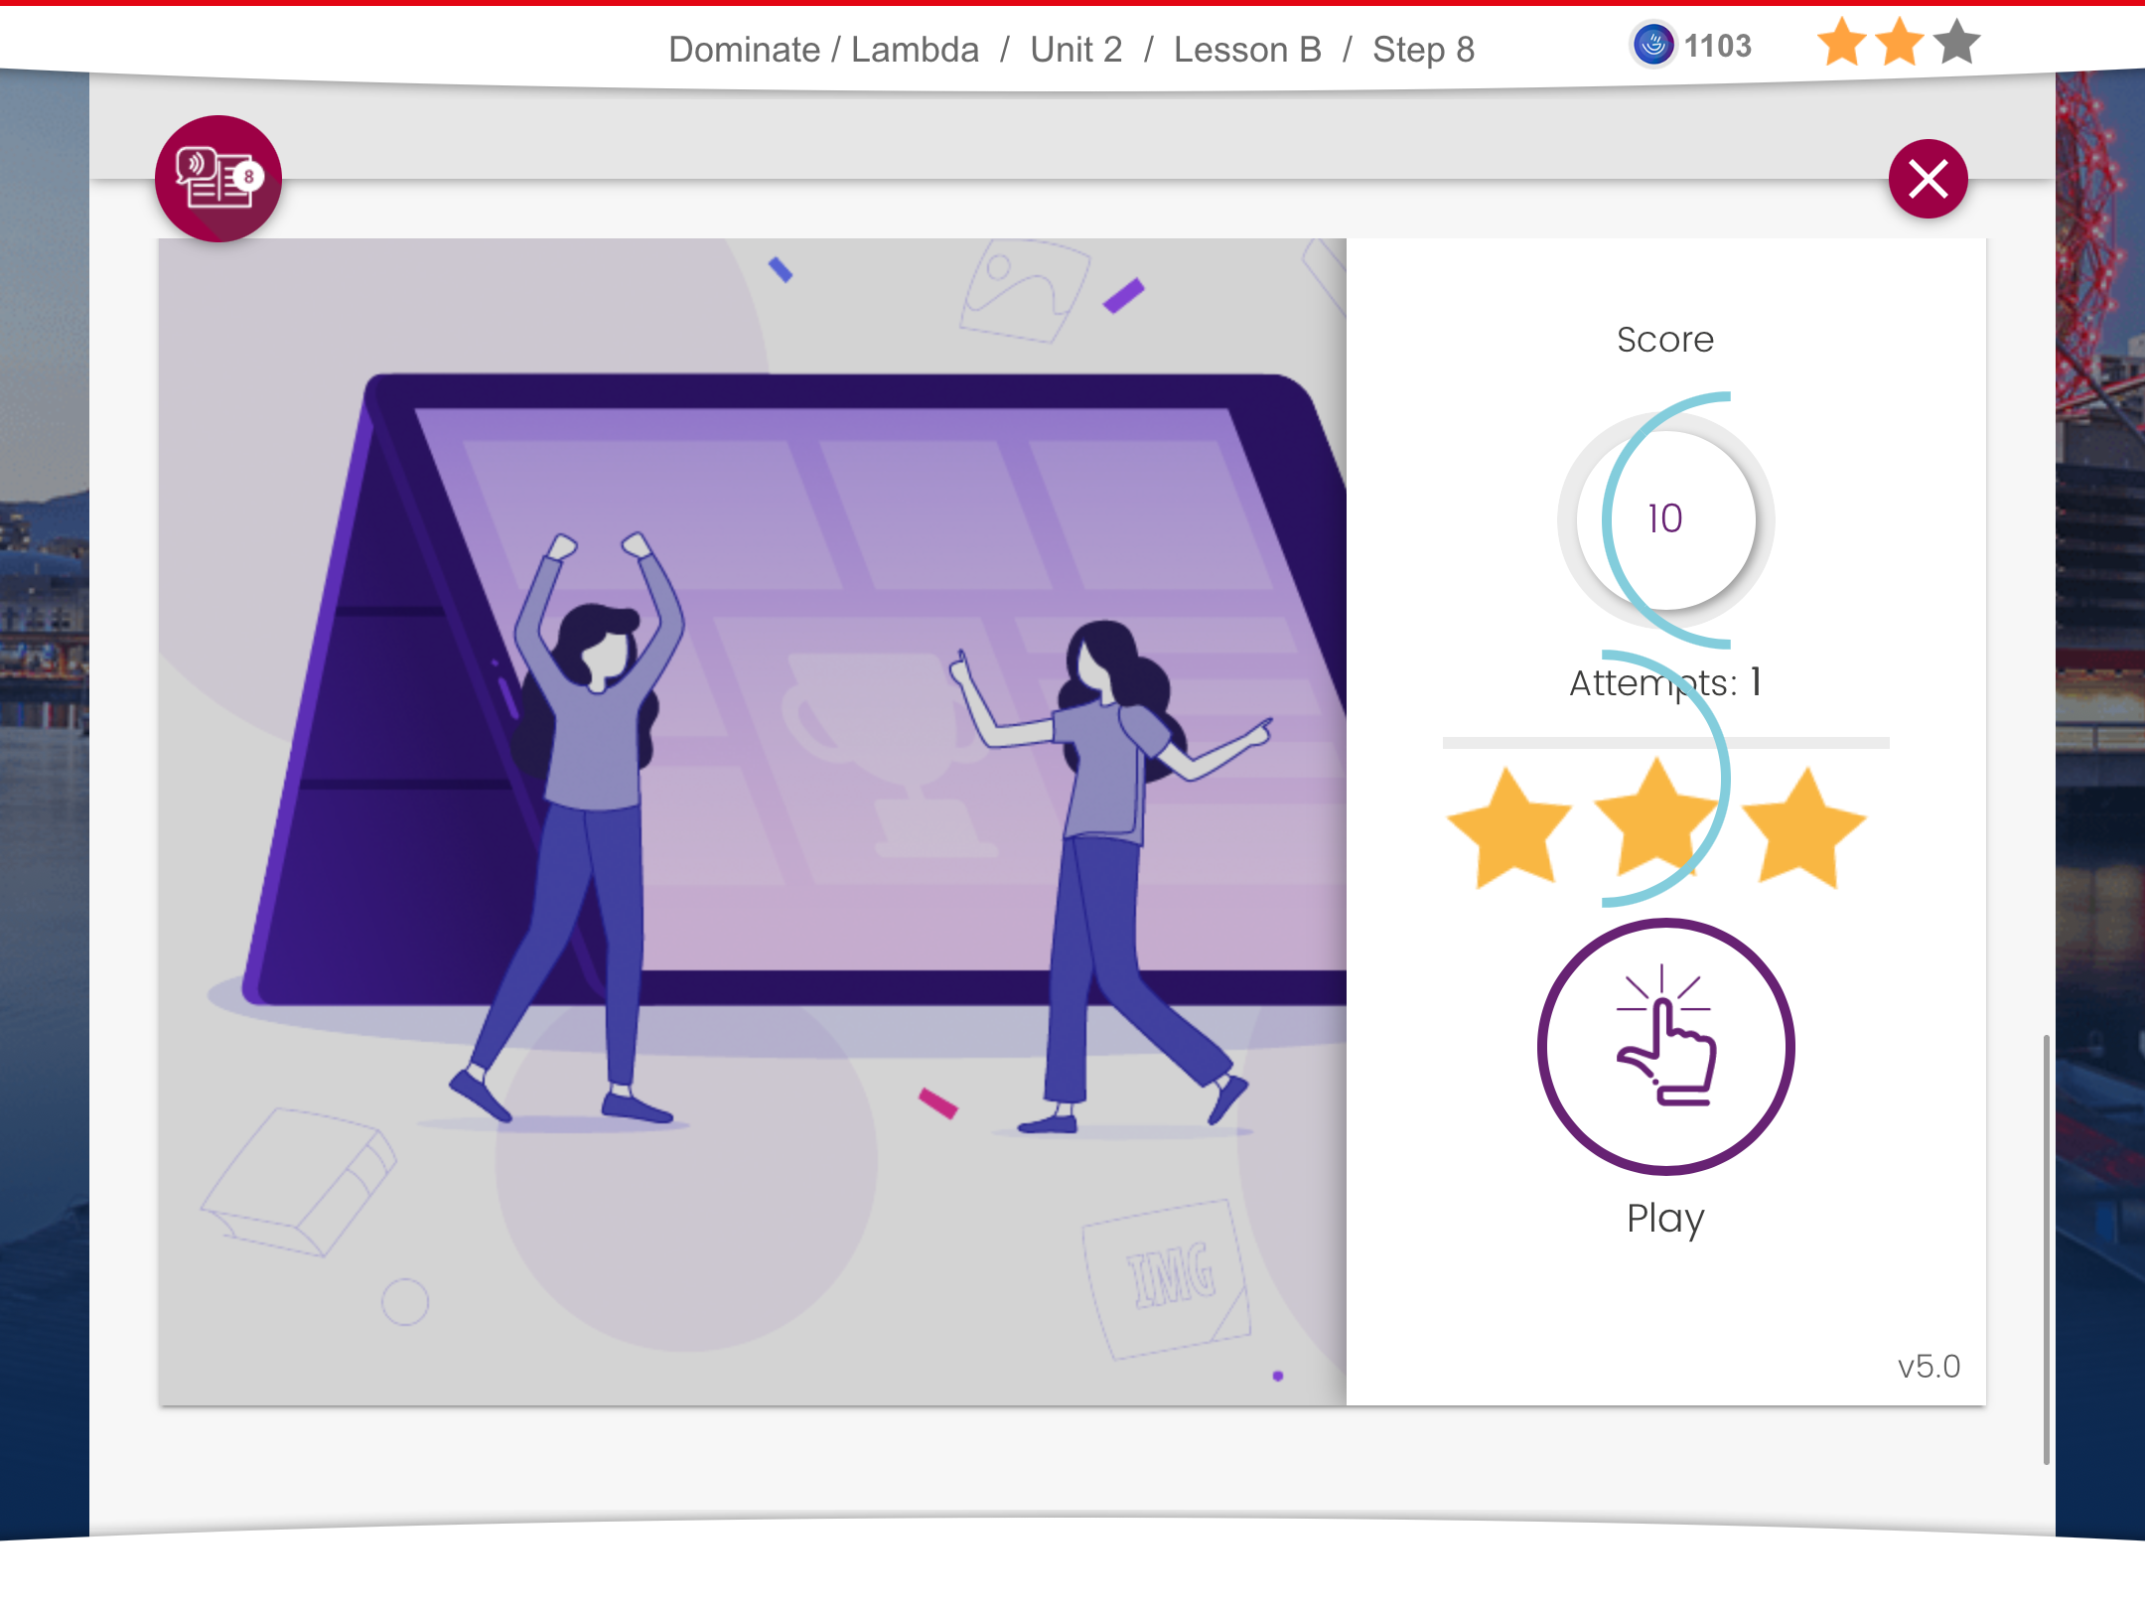Open the glossary speech-book icon

[218, 179]
